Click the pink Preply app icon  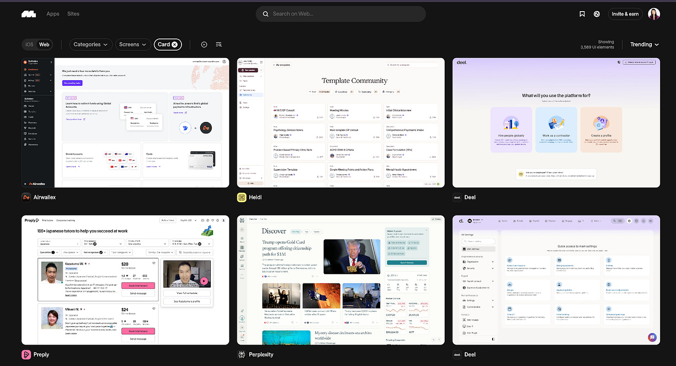tap(26, 354)
